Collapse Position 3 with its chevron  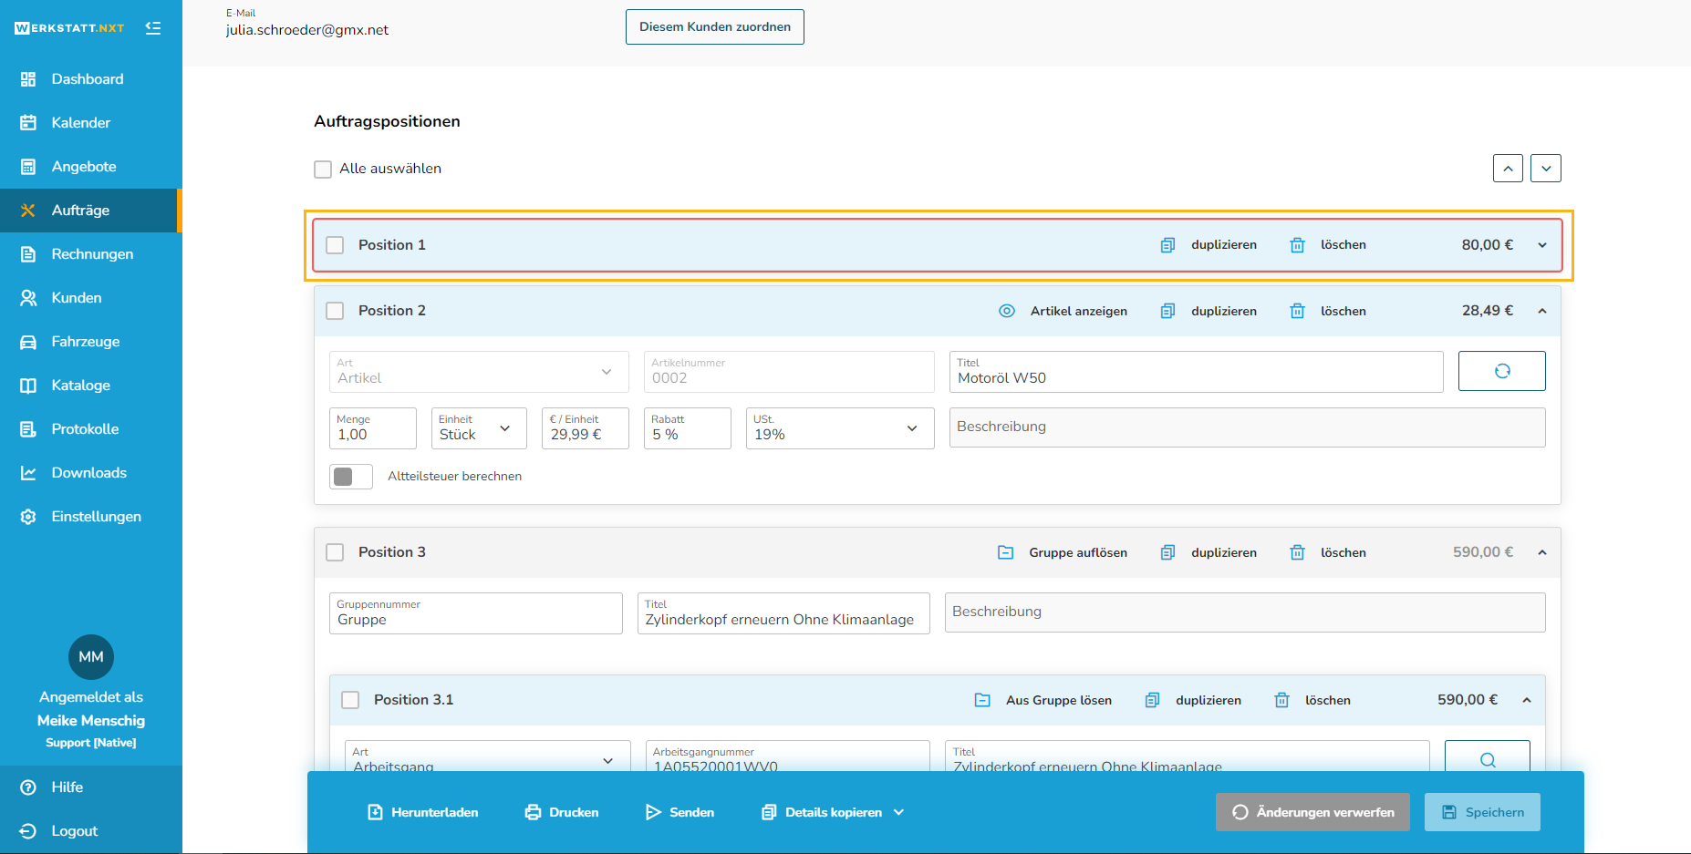point(1542,552)
